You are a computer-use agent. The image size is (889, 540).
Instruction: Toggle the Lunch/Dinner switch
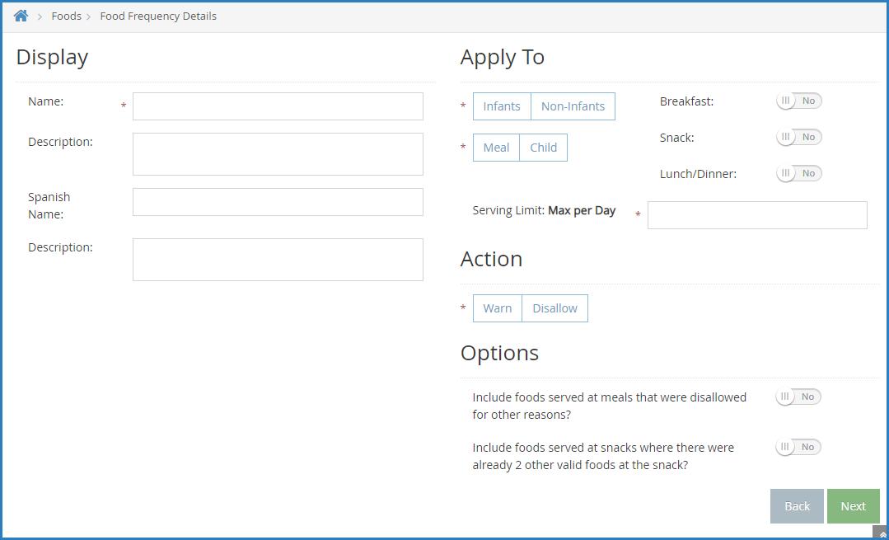[x=799, y=174]
